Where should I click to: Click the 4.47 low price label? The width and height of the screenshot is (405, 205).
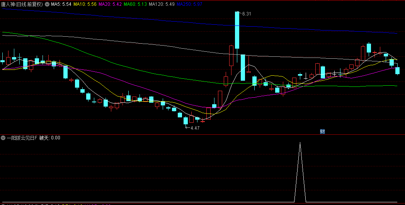coord(195,128)
